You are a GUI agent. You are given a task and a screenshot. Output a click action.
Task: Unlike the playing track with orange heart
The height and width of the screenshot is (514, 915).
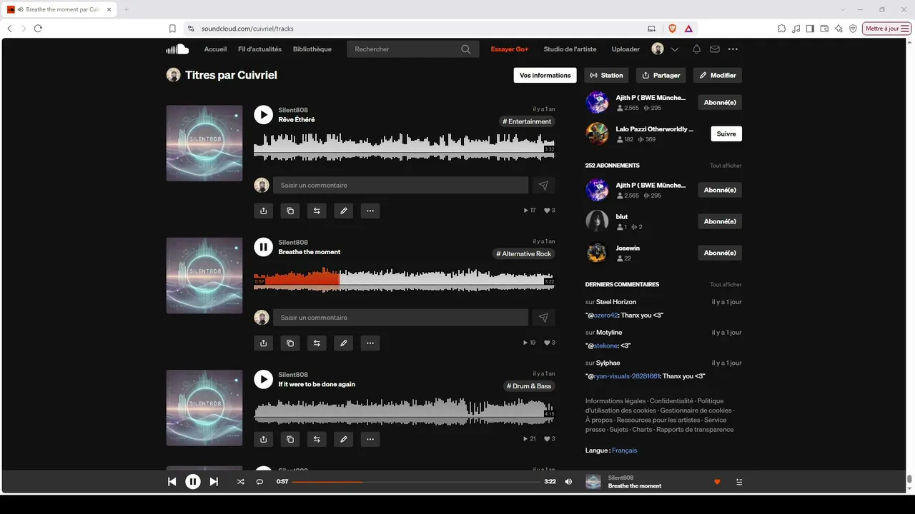click(717, 482)
